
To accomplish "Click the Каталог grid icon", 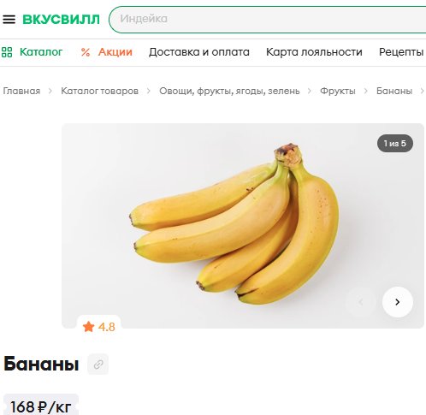I will click(x=7, y=52).
